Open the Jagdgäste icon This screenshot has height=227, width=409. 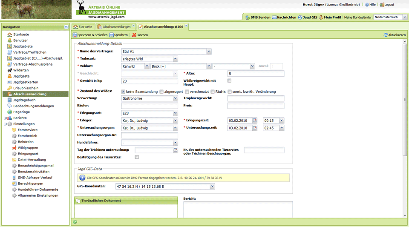pos(10,76)
